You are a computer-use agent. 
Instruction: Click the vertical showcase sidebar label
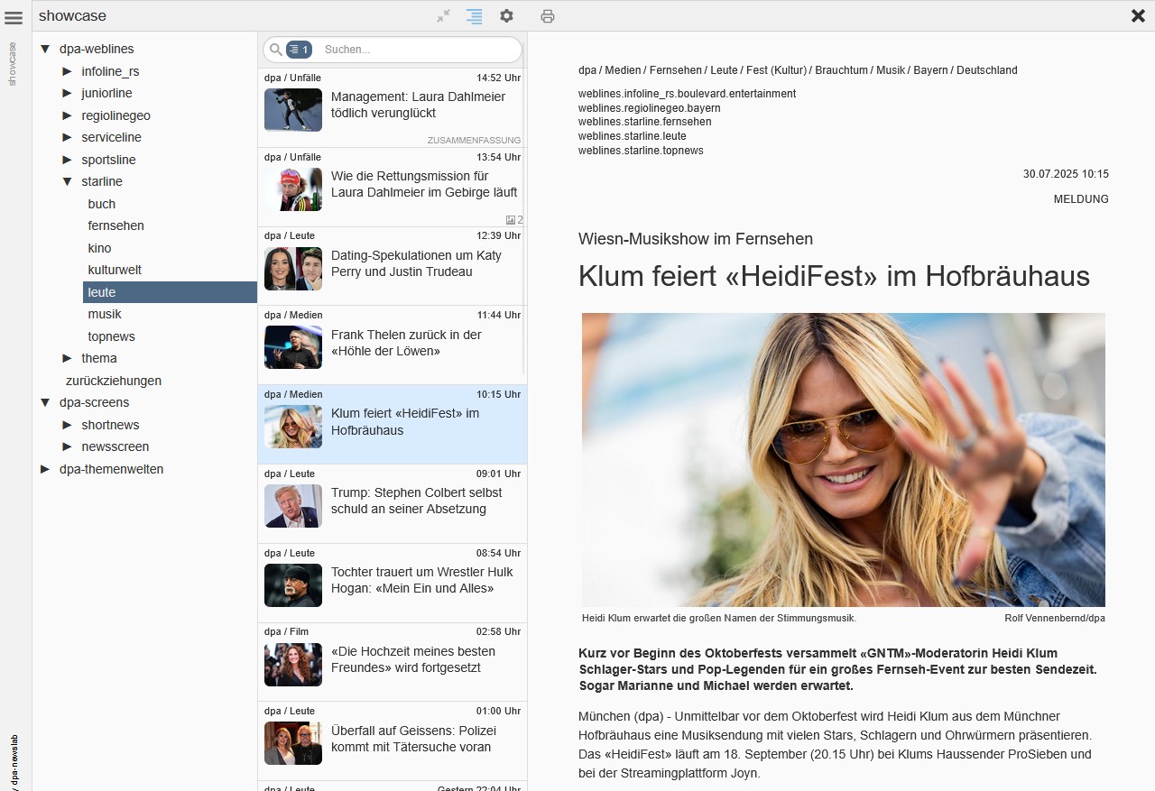pos(13,64)
